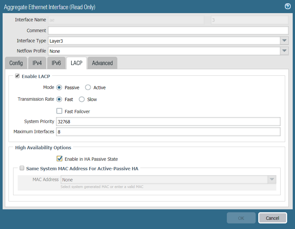Click the Comment text field
Image resolution: width=295 pixels, height=229 pixels.
[168, 31]
